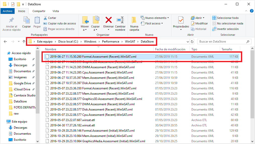Open Camtasia Studio folder in sidebar

pos(24,95)
